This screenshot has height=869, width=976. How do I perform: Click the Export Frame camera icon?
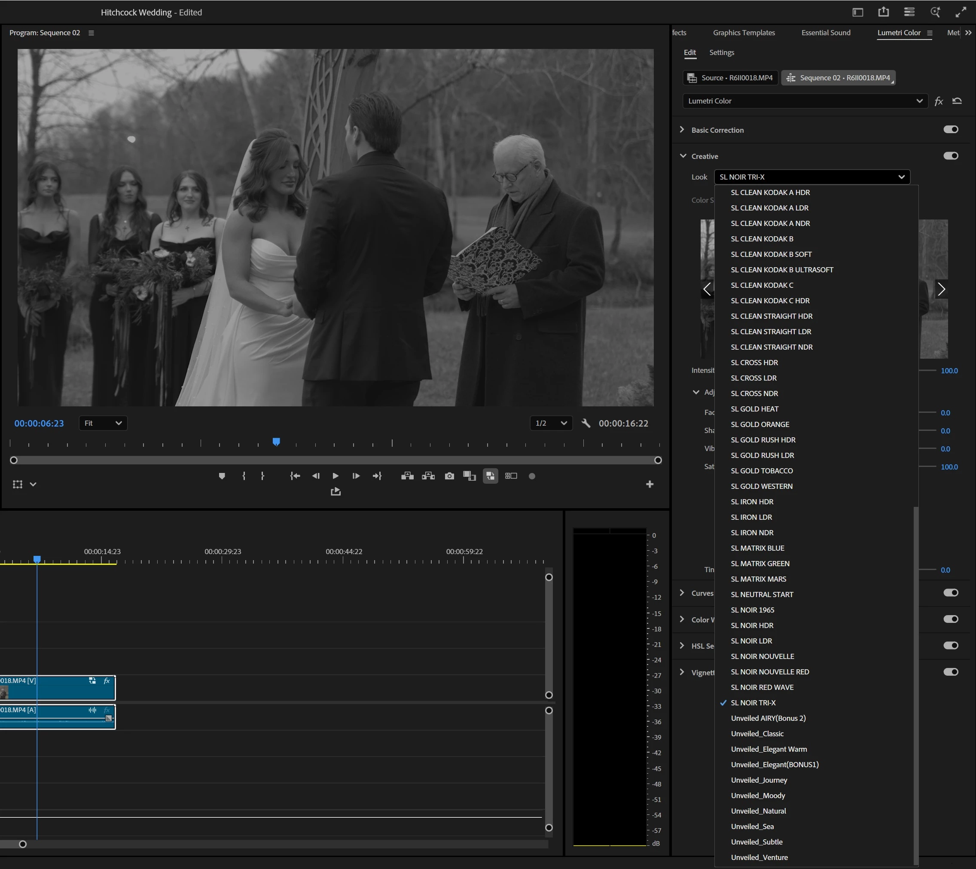449,476
